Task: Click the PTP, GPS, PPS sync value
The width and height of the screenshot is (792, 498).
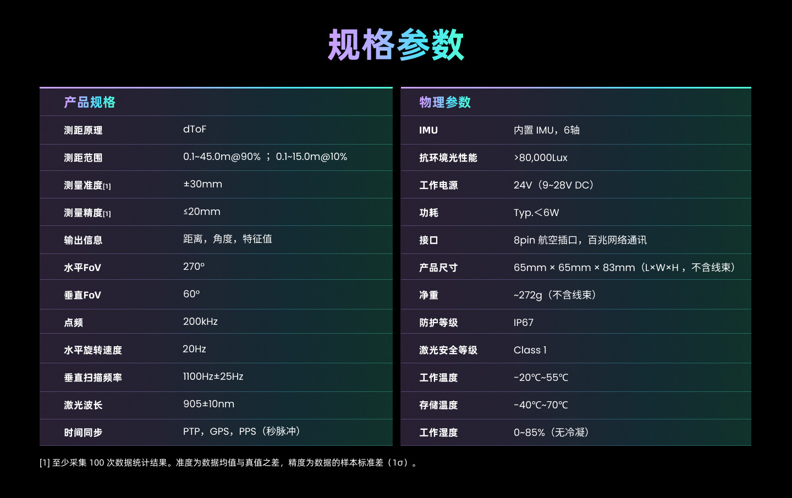Action: point(241,431)
